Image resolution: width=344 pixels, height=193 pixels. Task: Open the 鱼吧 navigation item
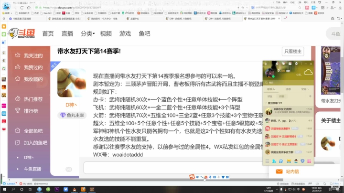point(144,33)
